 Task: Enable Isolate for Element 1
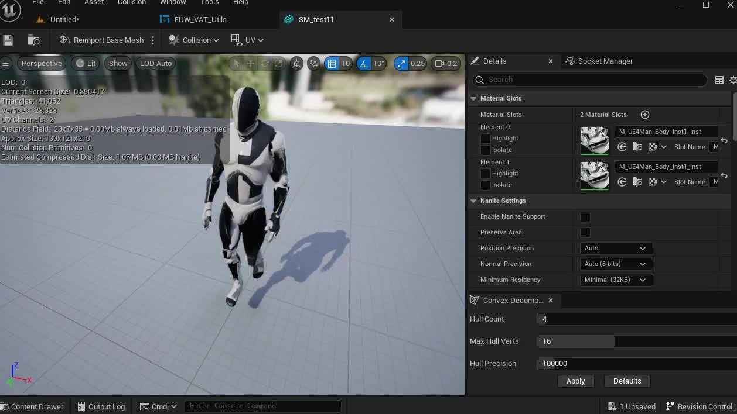click(485, 185)
